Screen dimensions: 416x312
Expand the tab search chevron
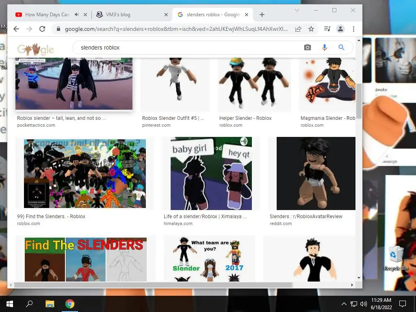(x=297, y=10)
